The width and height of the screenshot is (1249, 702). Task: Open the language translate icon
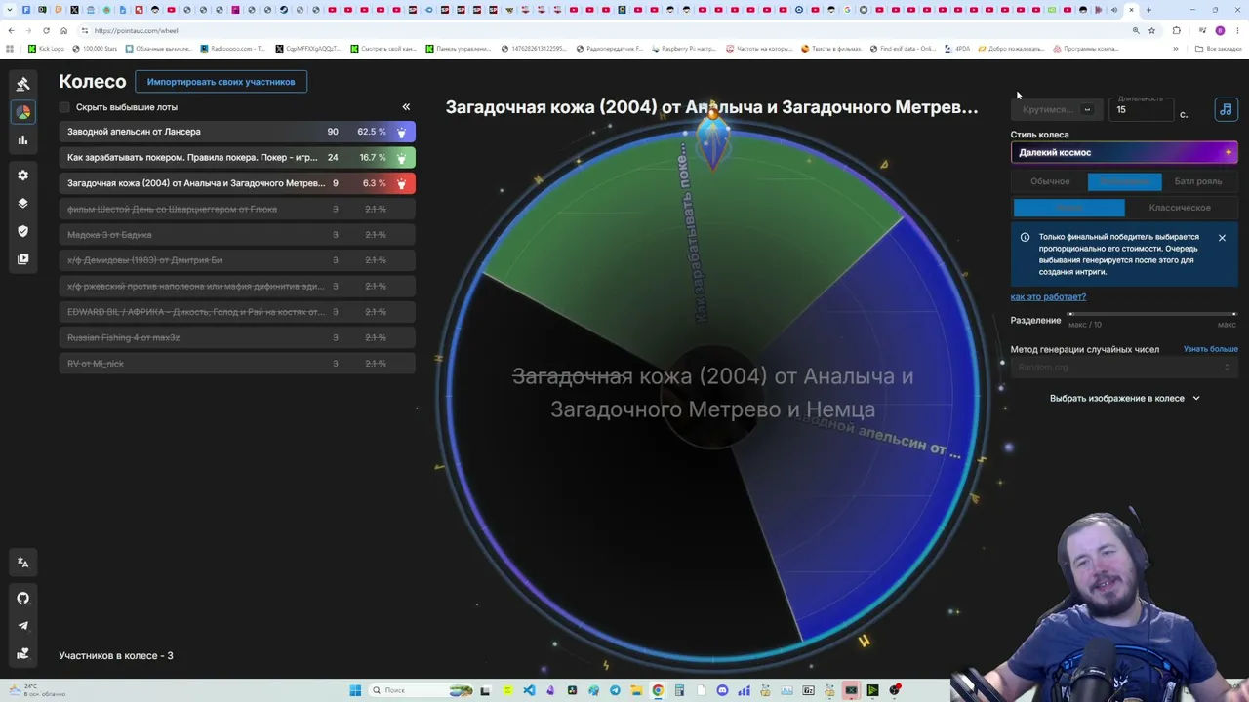tap(23, 563)
